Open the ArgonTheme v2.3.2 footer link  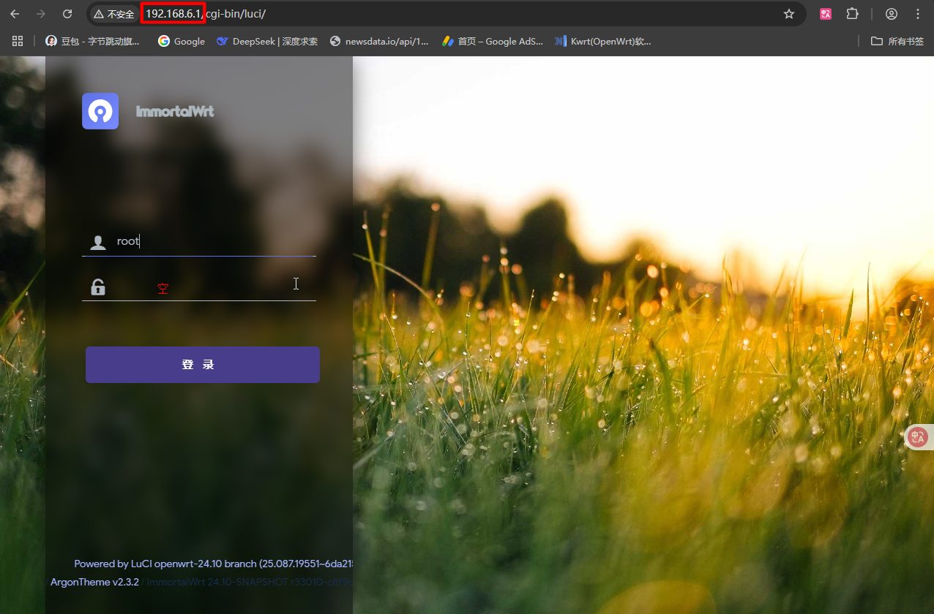94,583
